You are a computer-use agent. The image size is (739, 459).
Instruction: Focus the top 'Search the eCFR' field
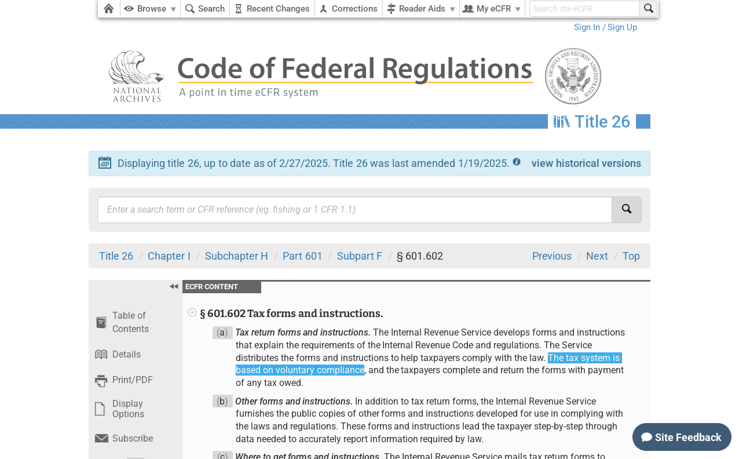(584, 9)
